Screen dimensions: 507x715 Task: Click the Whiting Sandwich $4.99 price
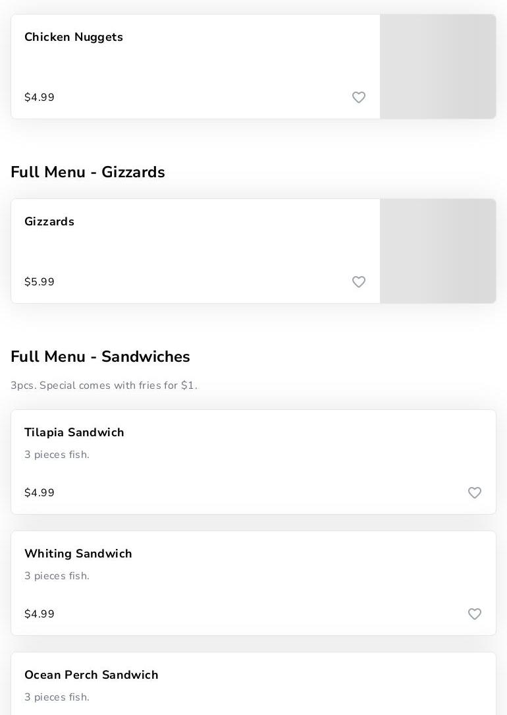40,614
